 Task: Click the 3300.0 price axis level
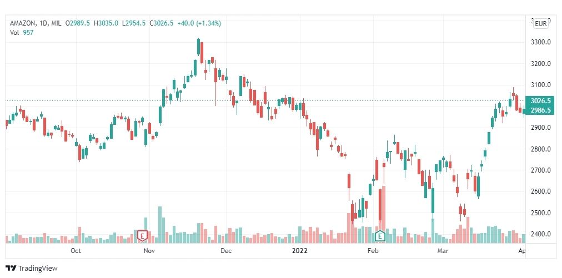click(x=540, y=42)
